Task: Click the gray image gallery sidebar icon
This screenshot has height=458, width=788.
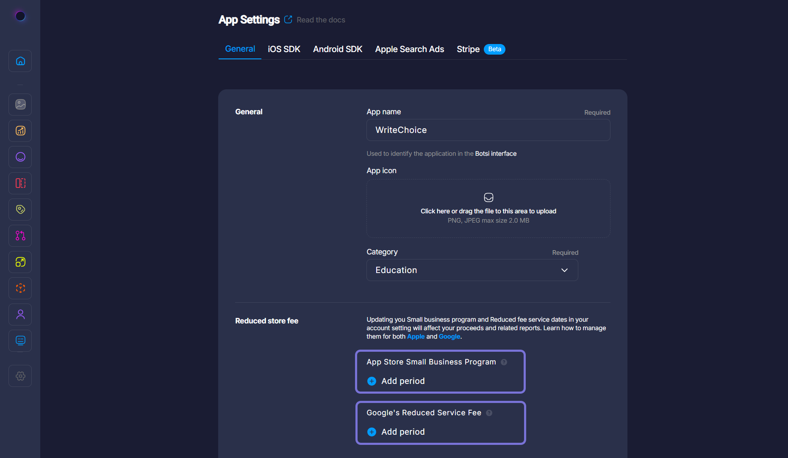Action: tap(20, 105)
